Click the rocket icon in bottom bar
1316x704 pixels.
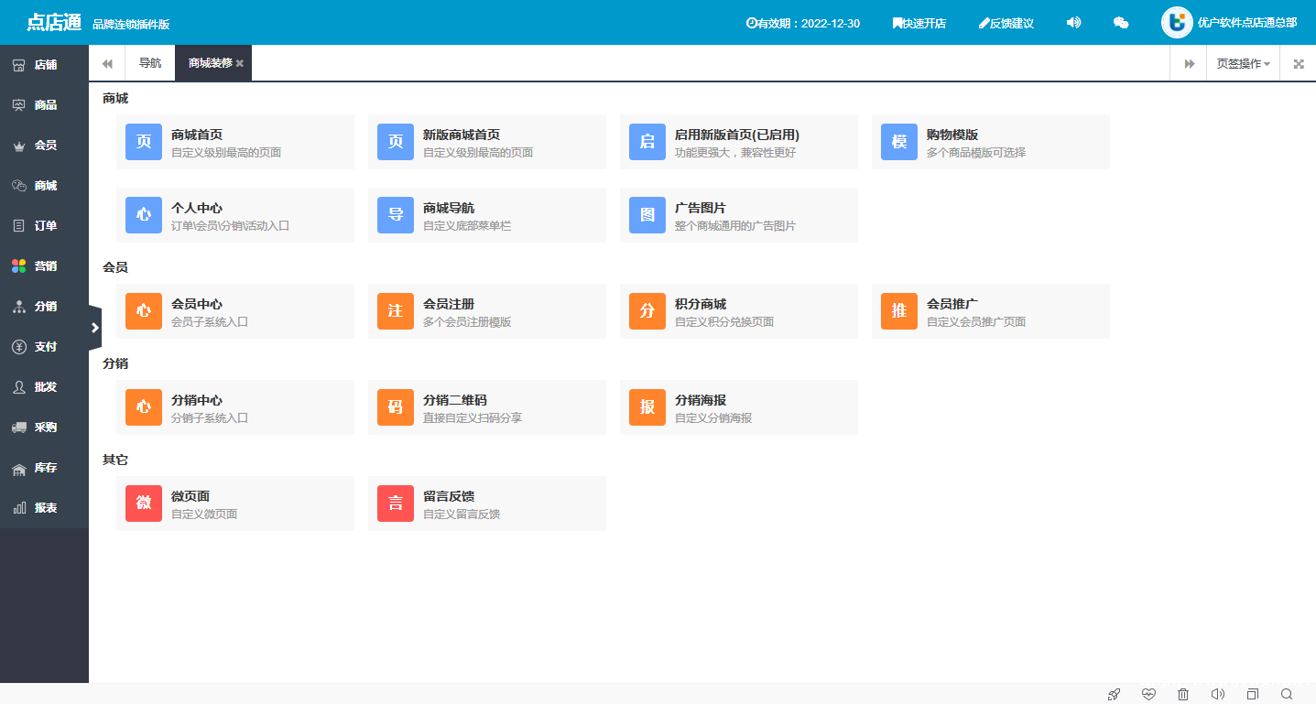pos(1114,694)
